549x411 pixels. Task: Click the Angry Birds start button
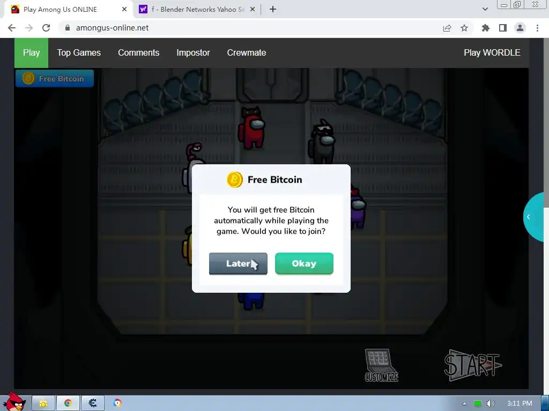point(14,402)
